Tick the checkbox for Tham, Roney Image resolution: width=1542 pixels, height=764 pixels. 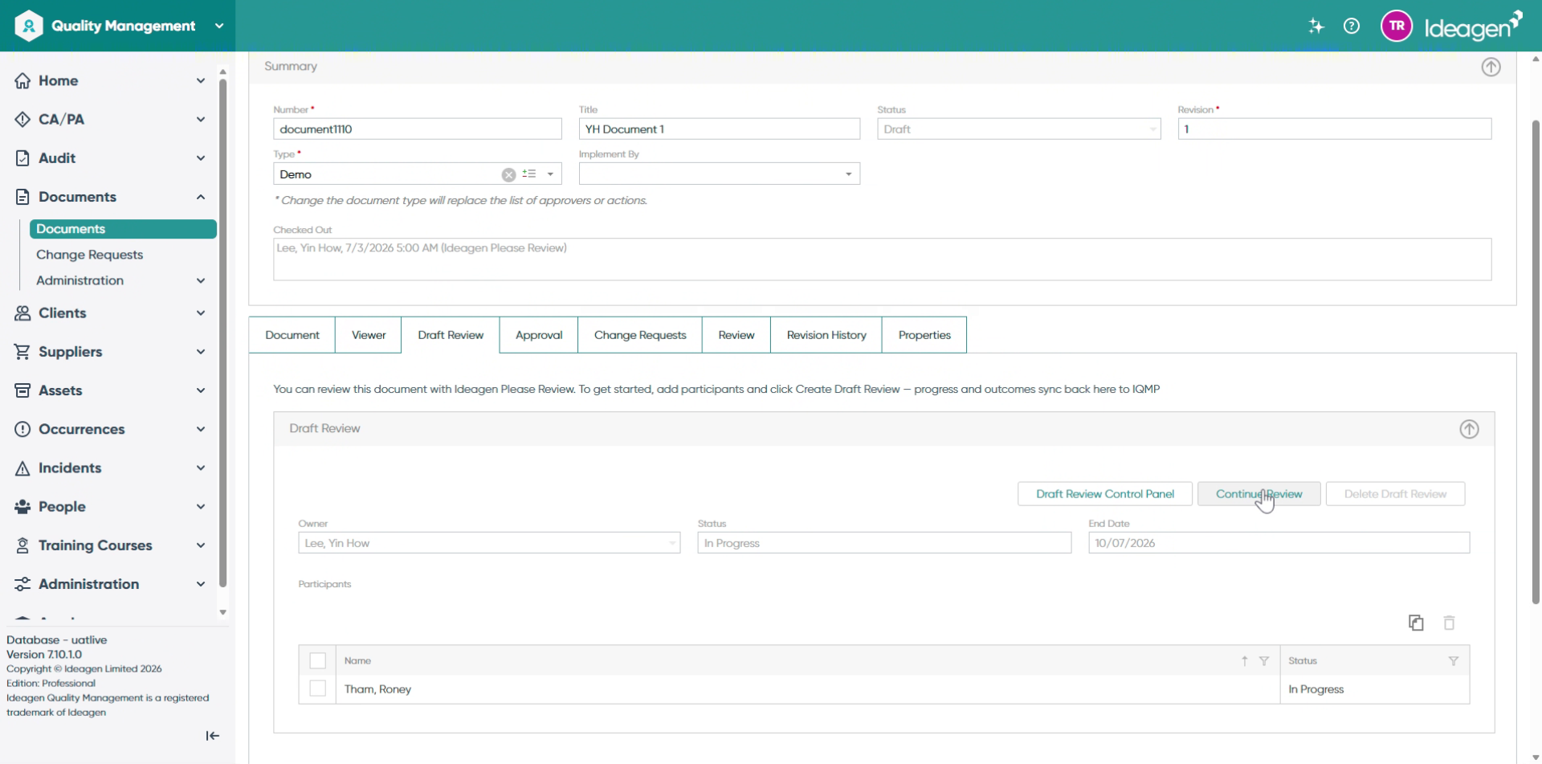318,689
